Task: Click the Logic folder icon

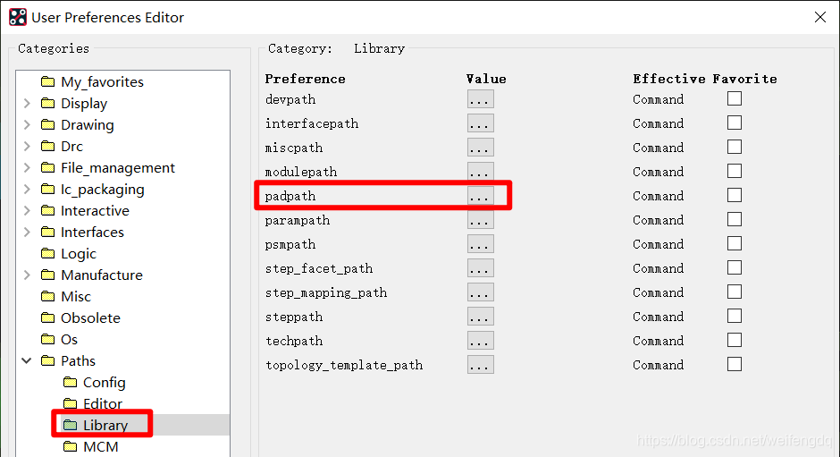Action: pos(47,253)
